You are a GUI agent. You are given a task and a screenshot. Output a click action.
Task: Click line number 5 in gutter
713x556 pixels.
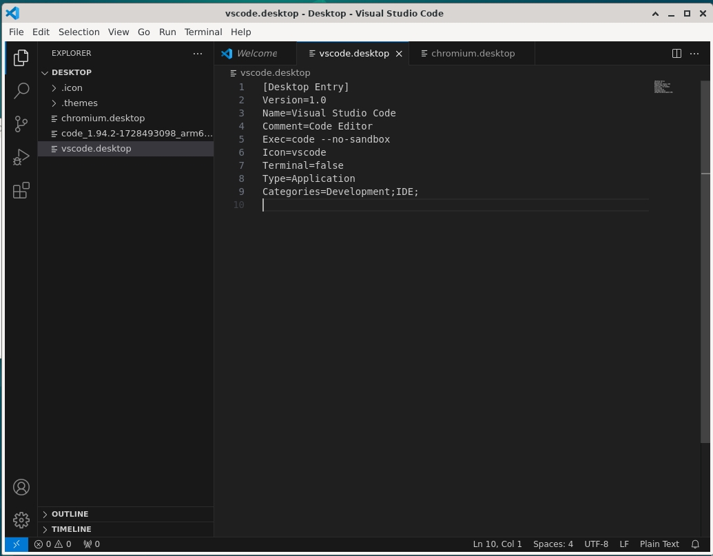tap(241, 139)
